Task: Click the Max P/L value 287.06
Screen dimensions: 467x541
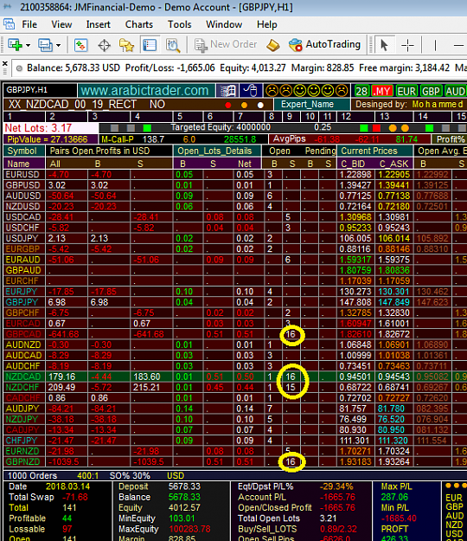Action: 394,497
